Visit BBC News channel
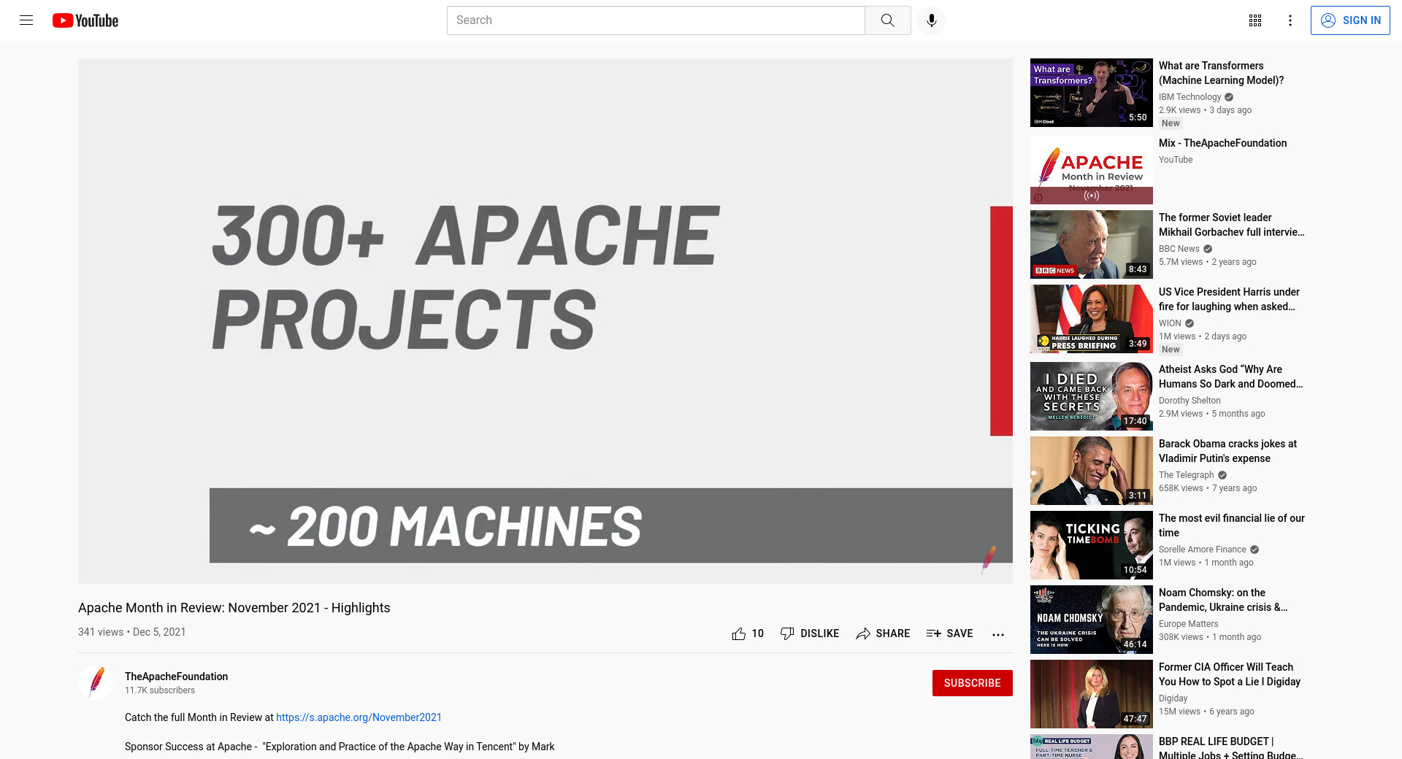1402x759 pixels. coord(1179,249)
